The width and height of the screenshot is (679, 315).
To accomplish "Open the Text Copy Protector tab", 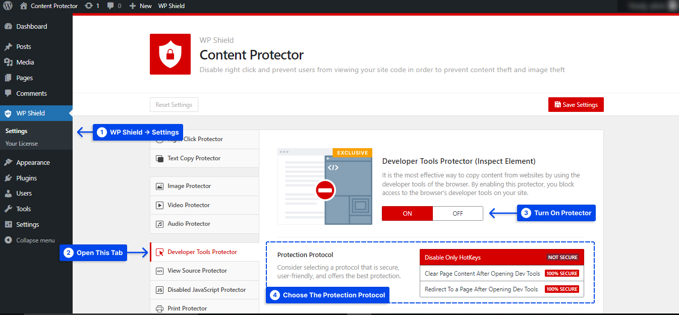I will click(195, 158).
